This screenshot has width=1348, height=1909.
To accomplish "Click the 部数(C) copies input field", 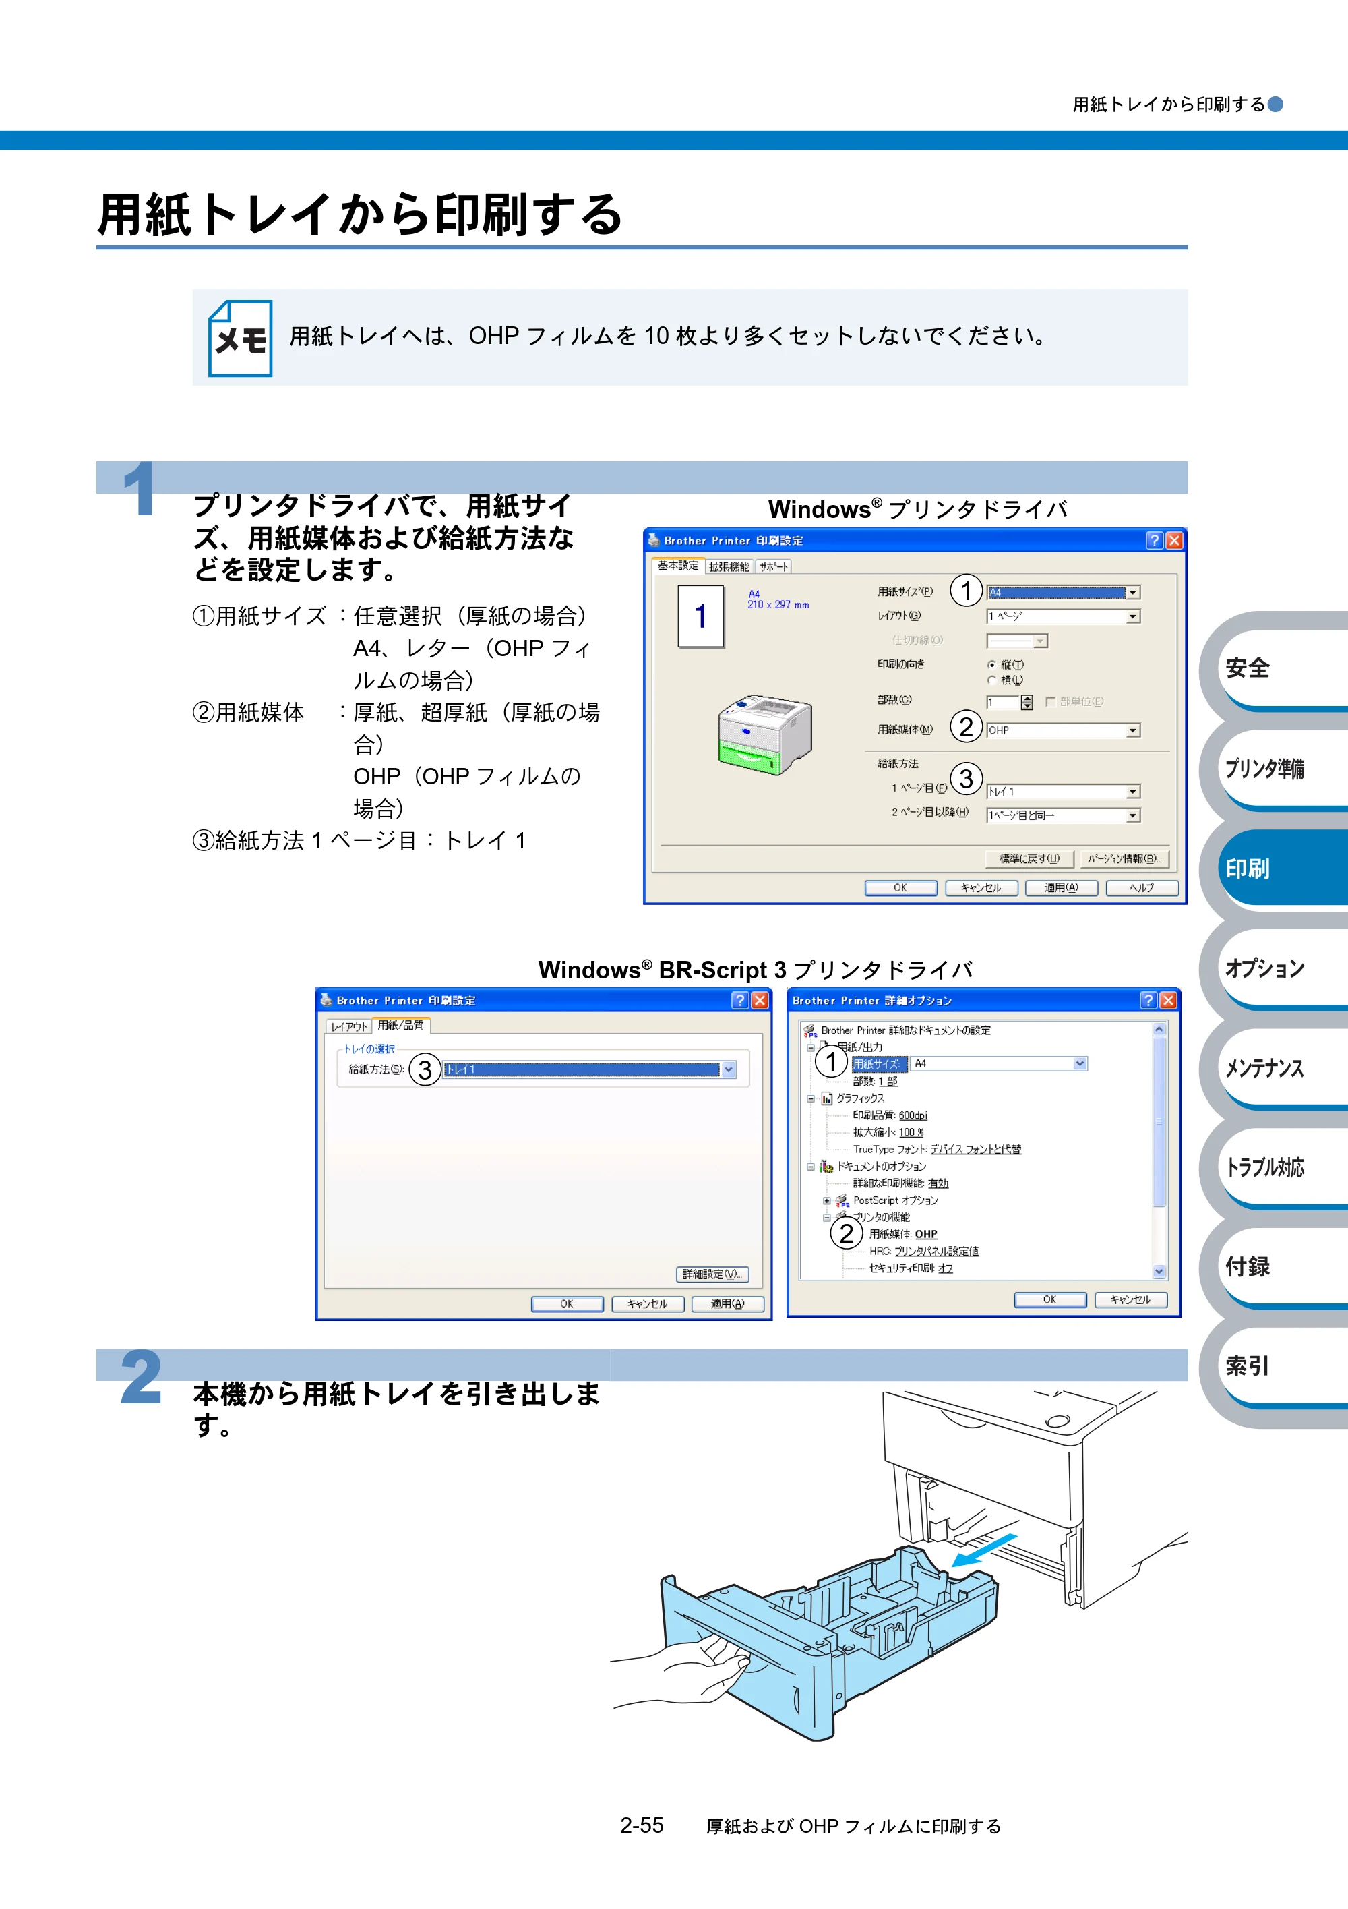I will point(1002,703).
